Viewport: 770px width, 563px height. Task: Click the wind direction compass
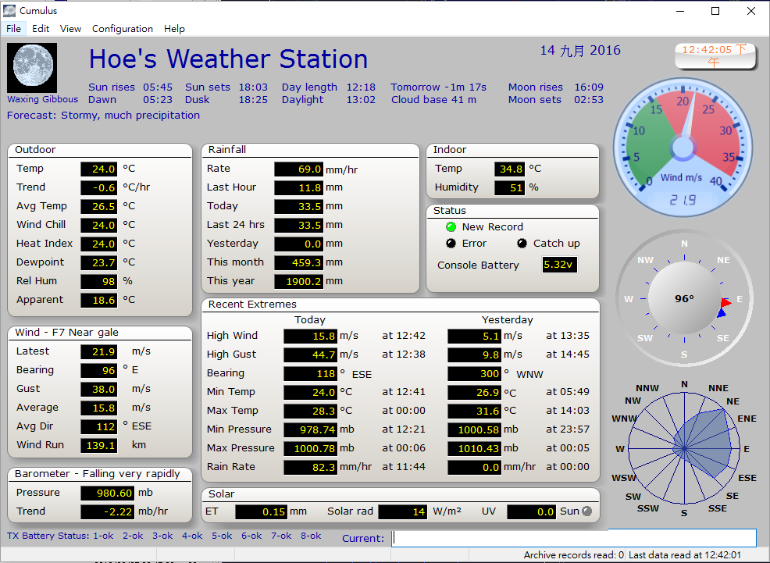pos(684,299)
